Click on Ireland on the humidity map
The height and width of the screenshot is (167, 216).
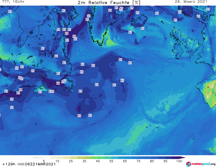tap(178, 50)
